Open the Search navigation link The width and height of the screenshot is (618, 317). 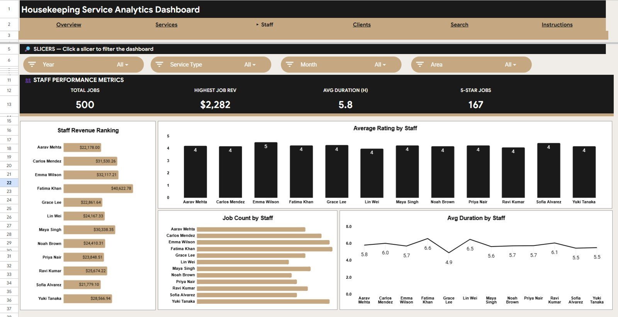(x=459, y=24)
